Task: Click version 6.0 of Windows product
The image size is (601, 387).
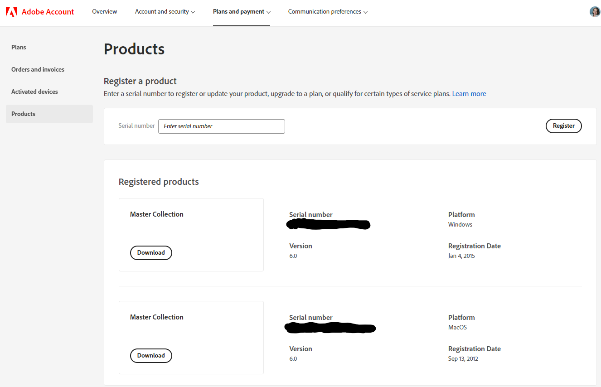Action: coord(293,256)
